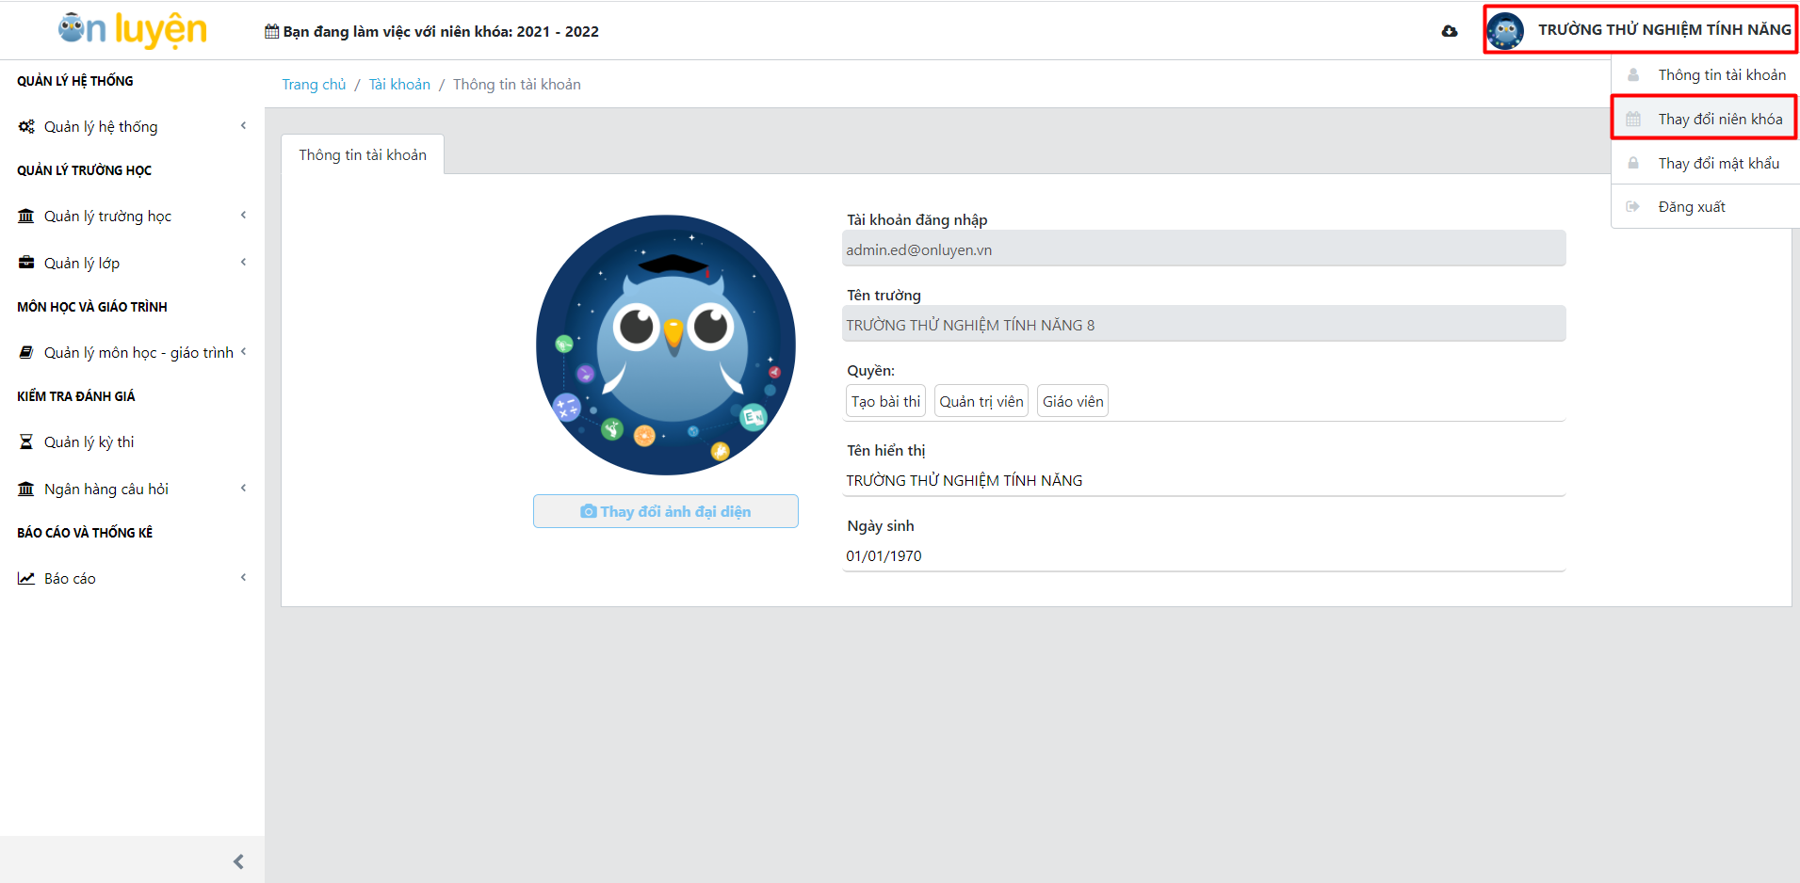Click the MÔN HỌC VÀ GIÁO TRÌNH heading
The width and height of the screenshot is (1800, 883).
[92, 307]
